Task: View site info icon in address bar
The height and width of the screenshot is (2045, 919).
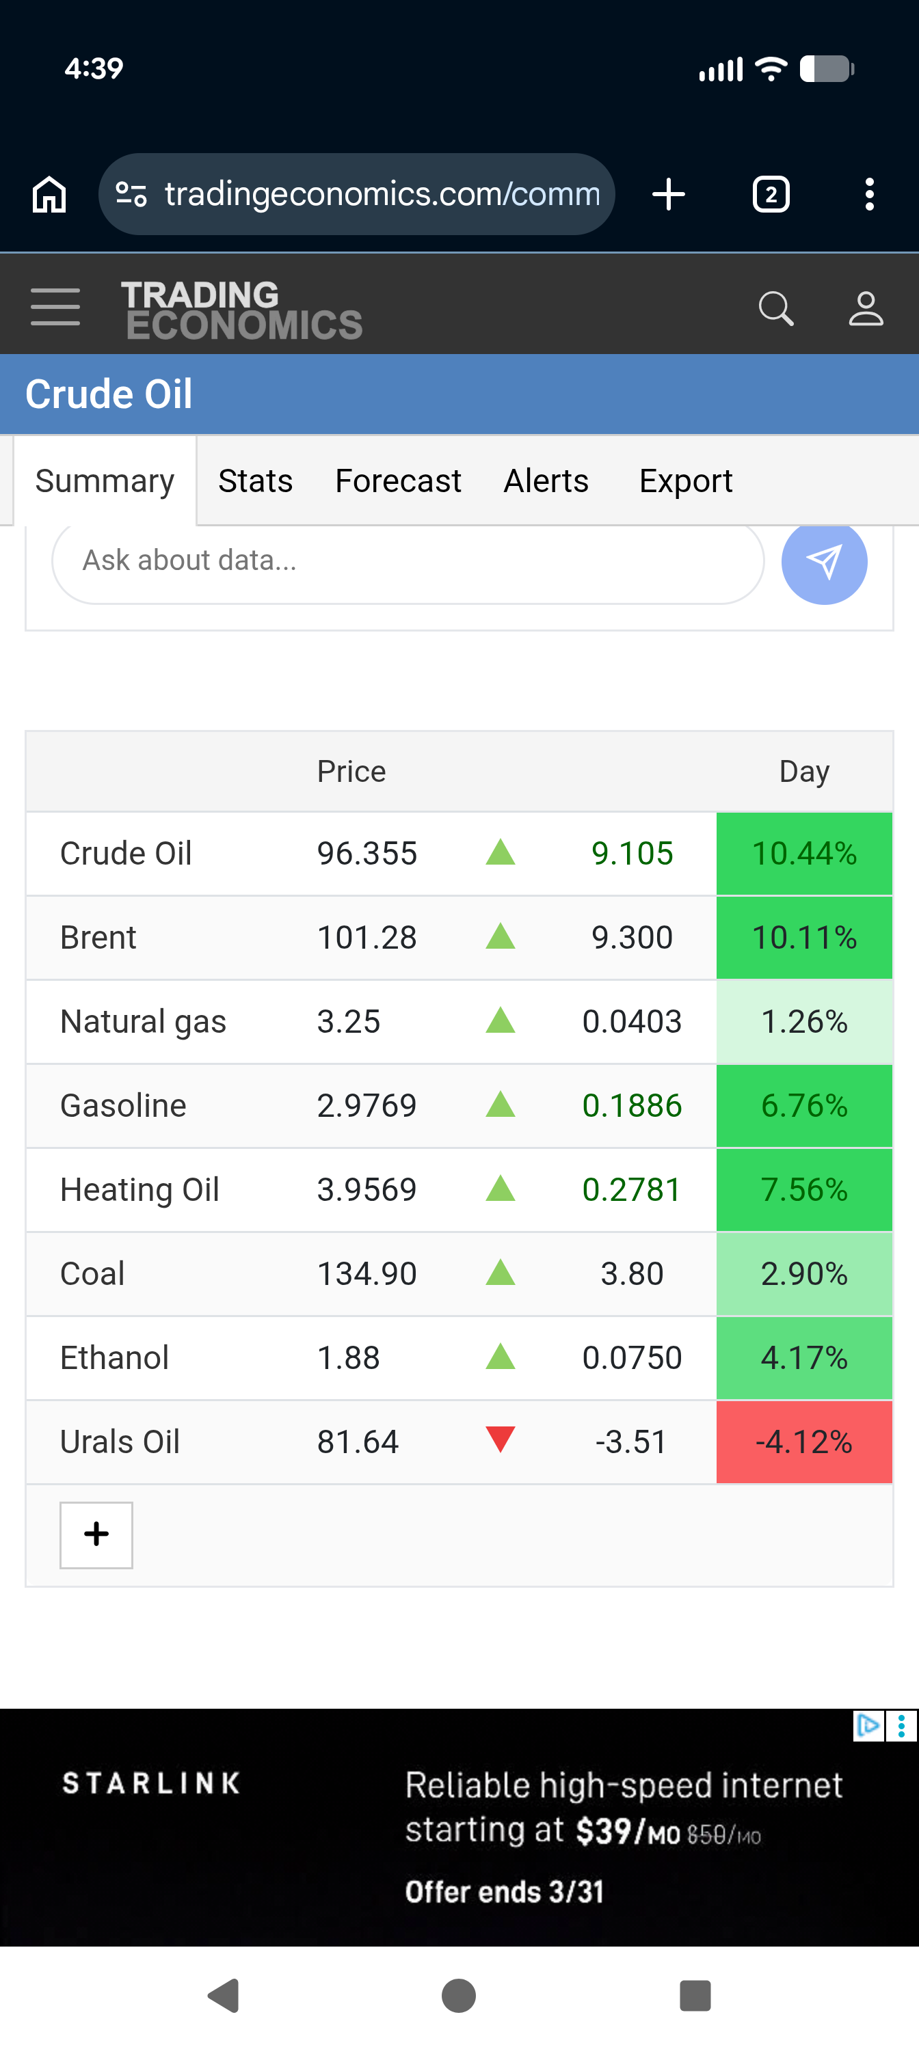Action: 131,195
